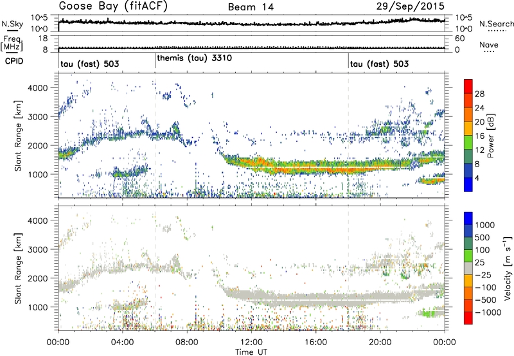
Task: Click the "Power [dB]" colorbar title
Action: pyautogui.click(x=491, y=136)
